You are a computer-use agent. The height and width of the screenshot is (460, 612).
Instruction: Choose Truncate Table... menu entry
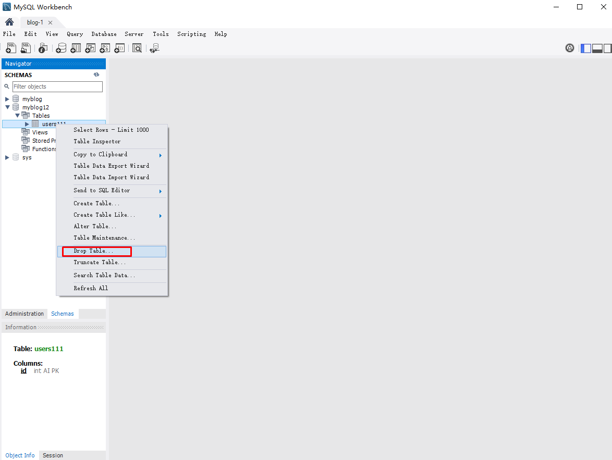click(x=112, y=262)
